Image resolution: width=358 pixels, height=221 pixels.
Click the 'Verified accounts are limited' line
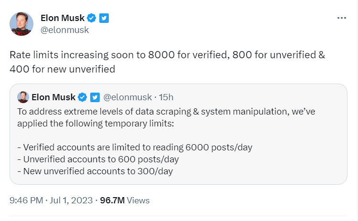pyautogui.click(x=135, y=147)
